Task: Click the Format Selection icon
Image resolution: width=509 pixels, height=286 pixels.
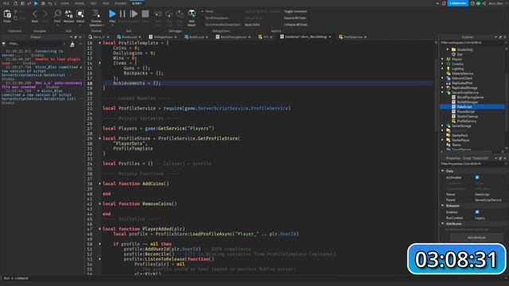Action: (x=96, y=14)
